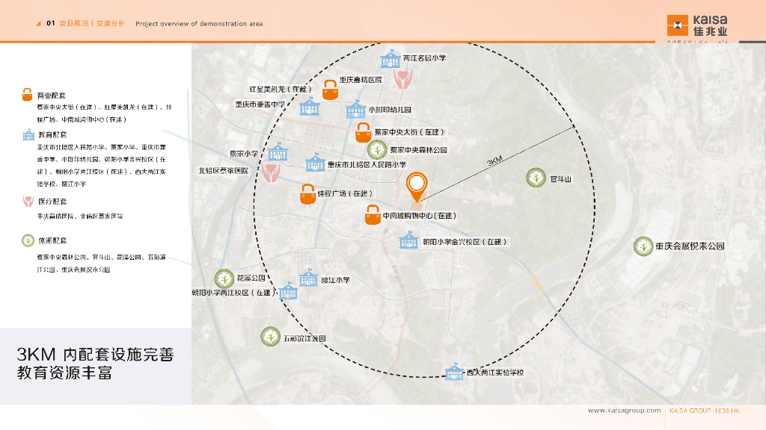Click the 蔡家小学 map label
The width and height of the screenshot is (766, 430).
tap(244, 154)
